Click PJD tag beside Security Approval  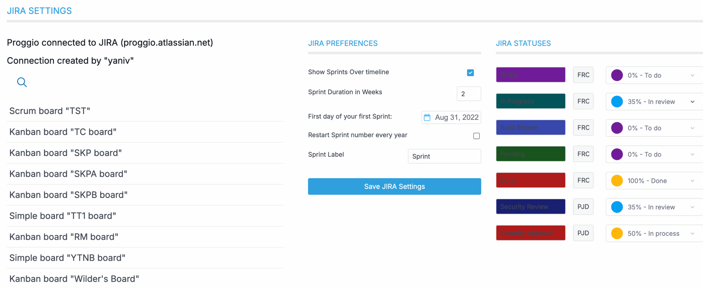pyautogui.click(x=583, y=233)
